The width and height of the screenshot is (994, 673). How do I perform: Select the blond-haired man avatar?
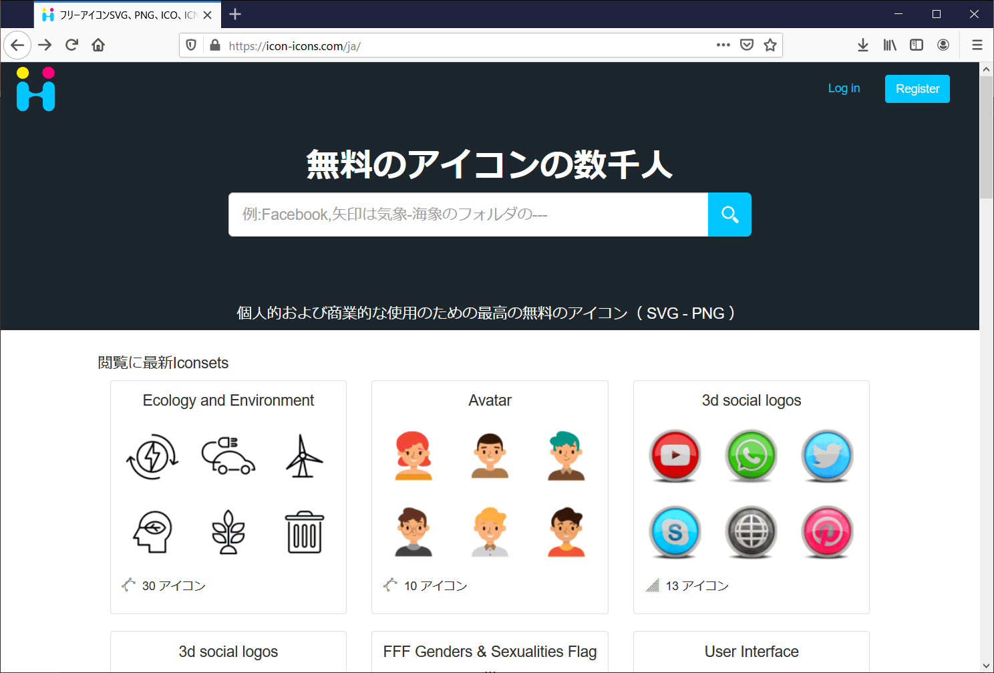click(x=490, y=532)
